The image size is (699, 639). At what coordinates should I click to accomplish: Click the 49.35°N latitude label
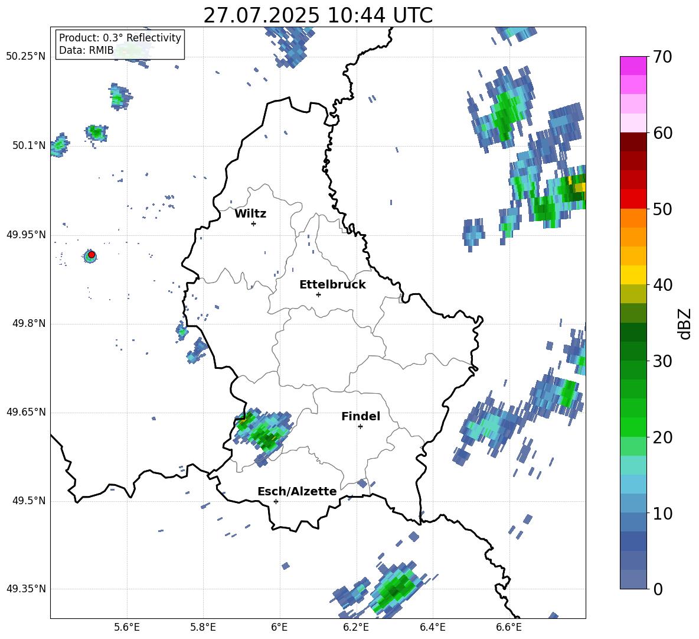26,589
